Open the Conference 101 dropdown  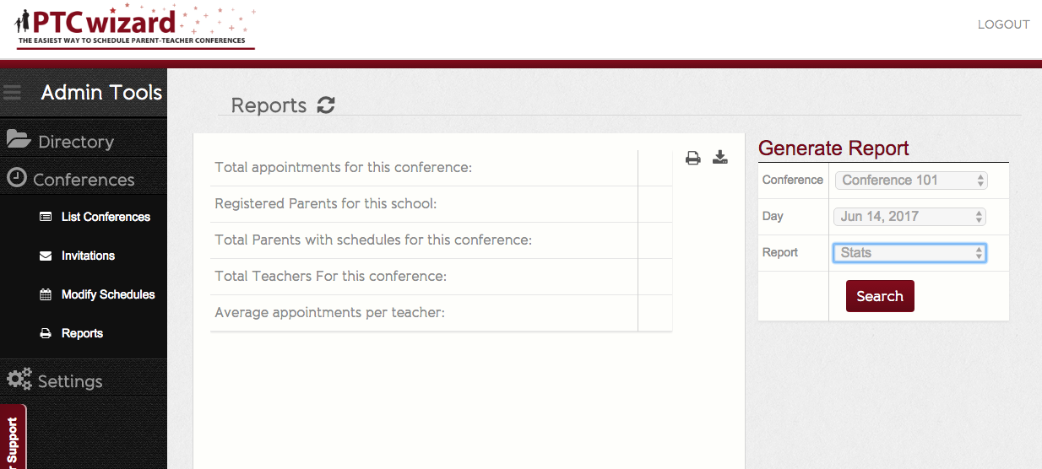pyautogui.click(x=910, y=180)
